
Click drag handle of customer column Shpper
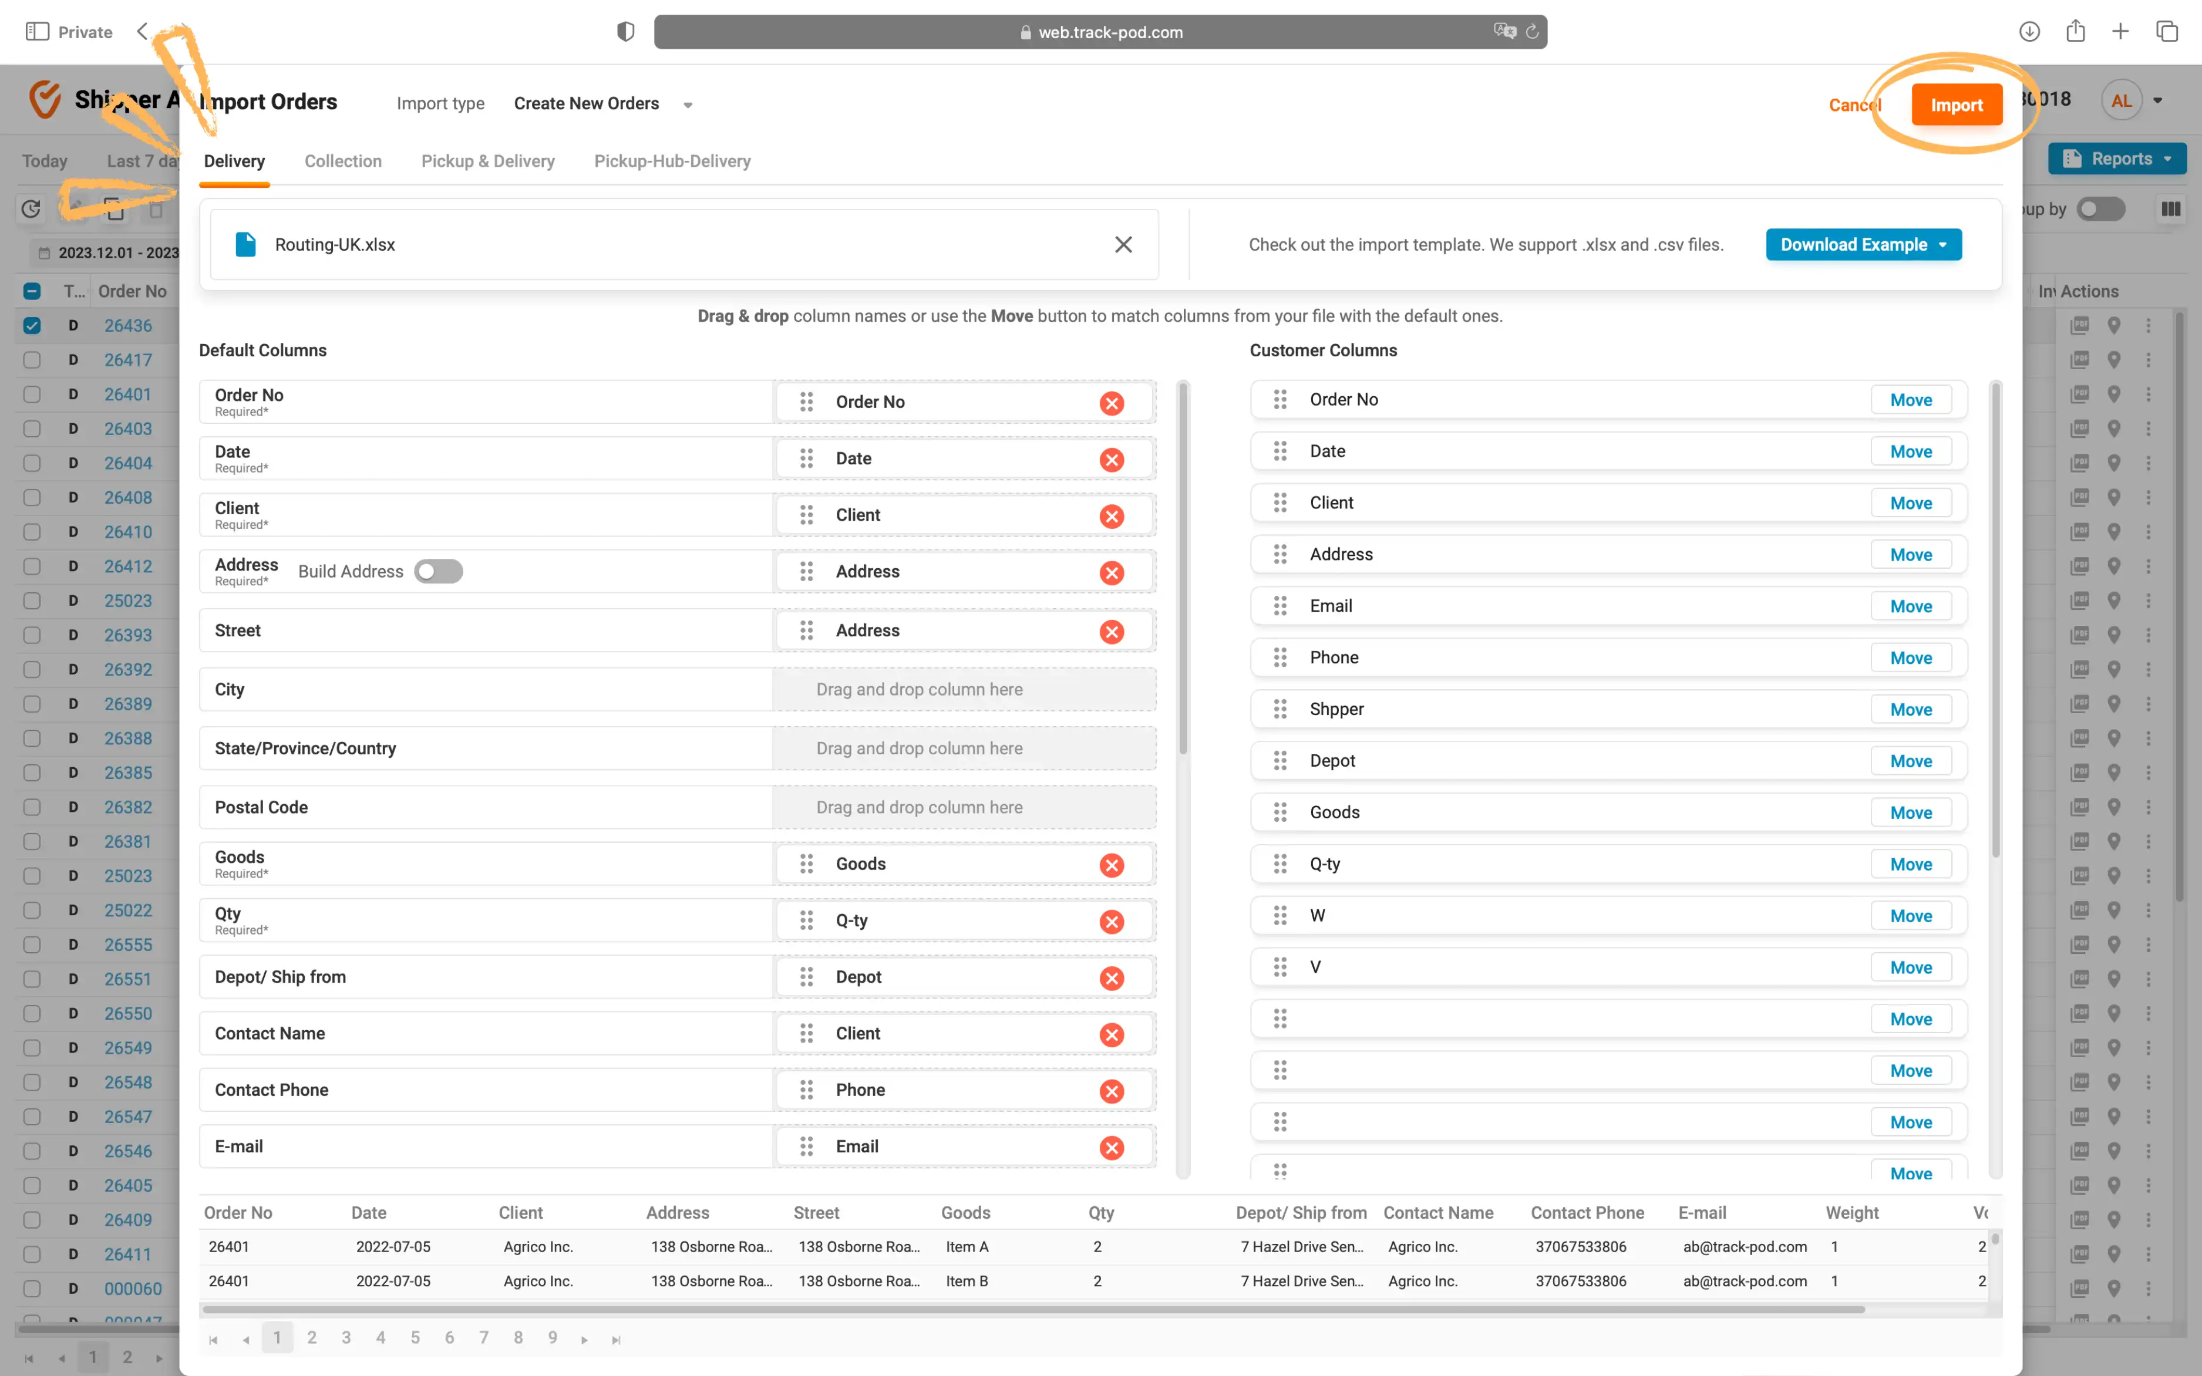click(1280, 709)
